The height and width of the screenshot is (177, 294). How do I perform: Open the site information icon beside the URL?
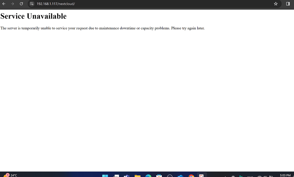(x=32, y=4)
